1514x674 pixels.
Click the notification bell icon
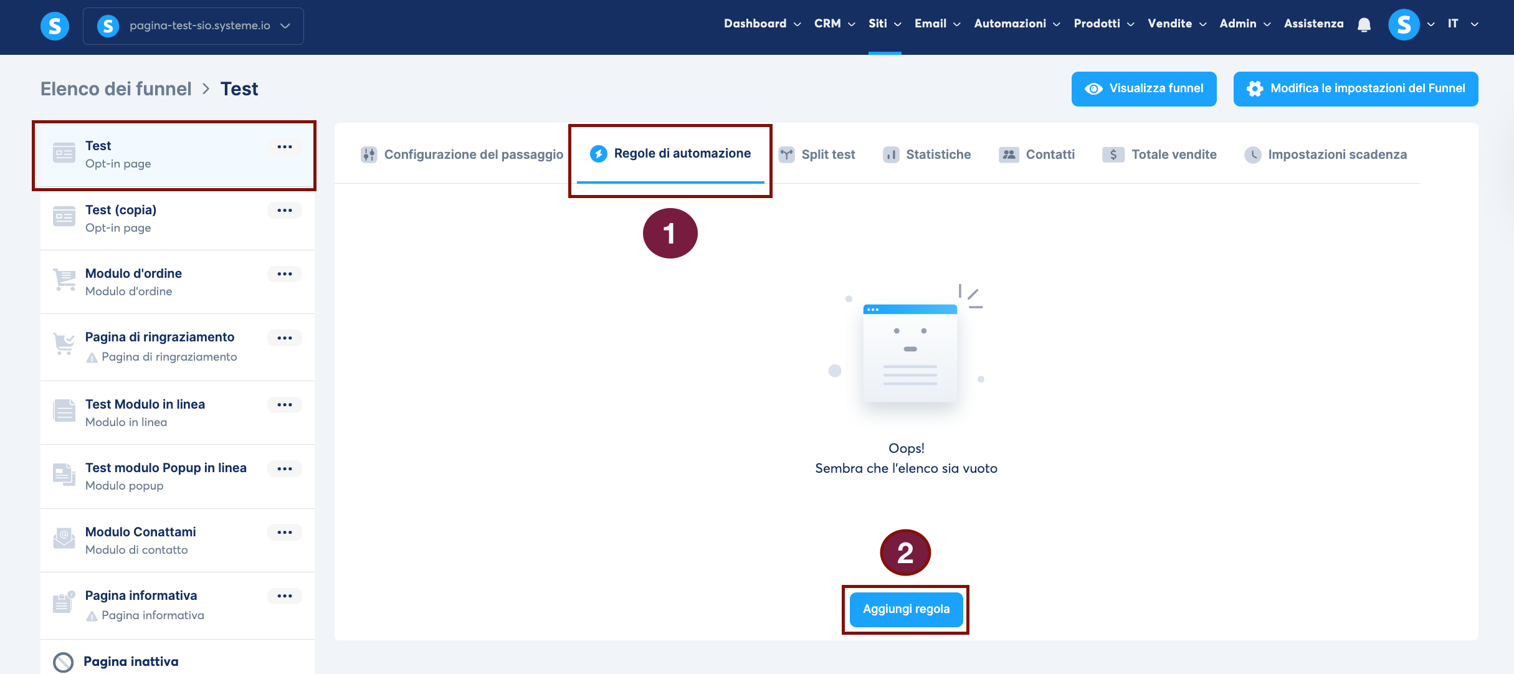[x=1364, y=25]
